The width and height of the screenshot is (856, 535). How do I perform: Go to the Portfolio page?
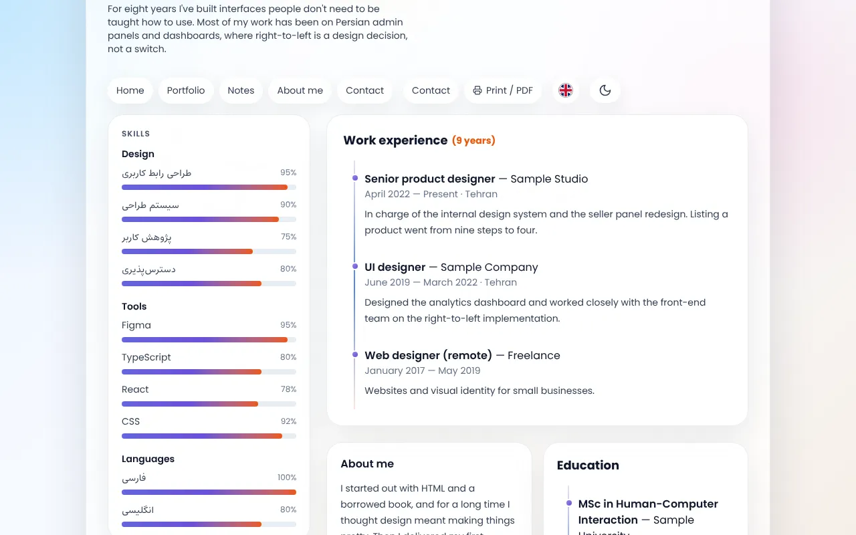(x=186, y=90)
